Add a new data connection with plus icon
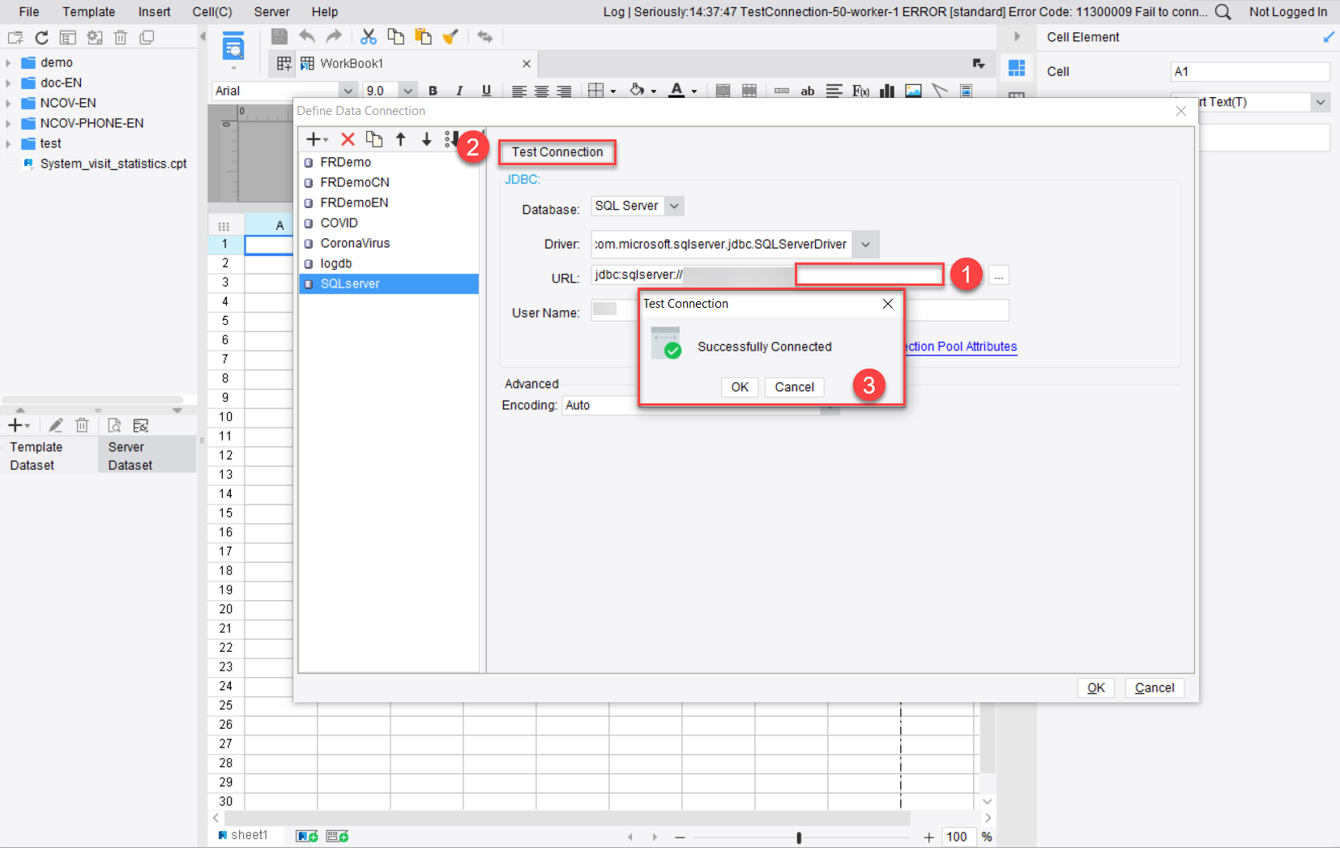1340x848 pixels. [x=314, y=138]
